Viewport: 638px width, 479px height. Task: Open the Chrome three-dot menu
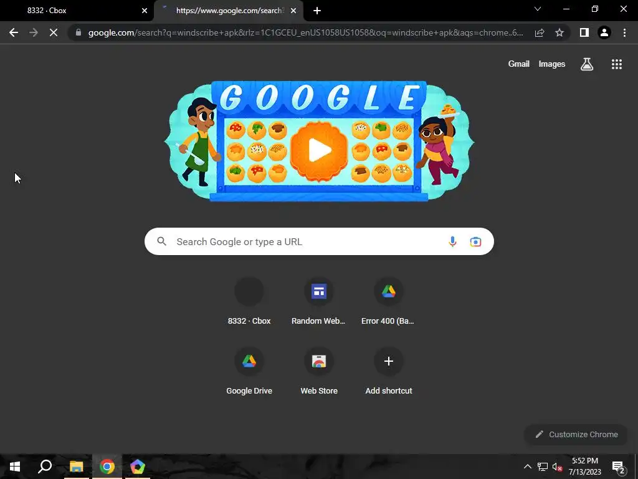[624, 32]
